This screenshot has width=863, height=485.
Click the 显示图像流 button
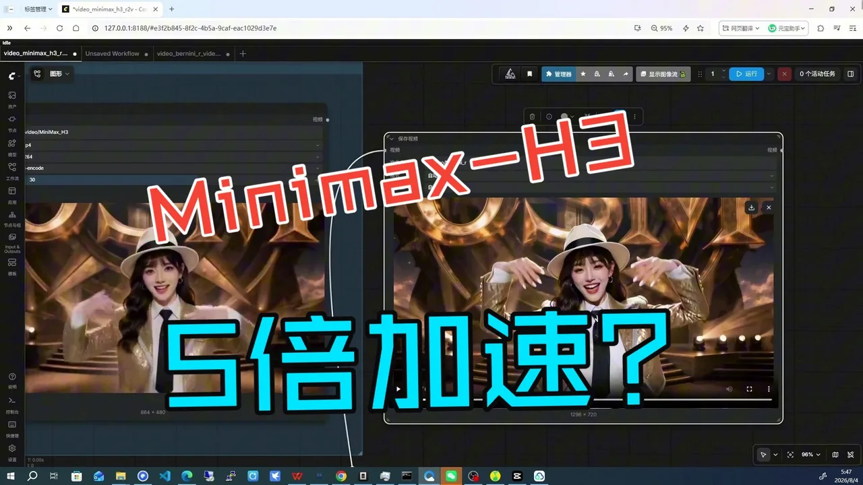663,74
